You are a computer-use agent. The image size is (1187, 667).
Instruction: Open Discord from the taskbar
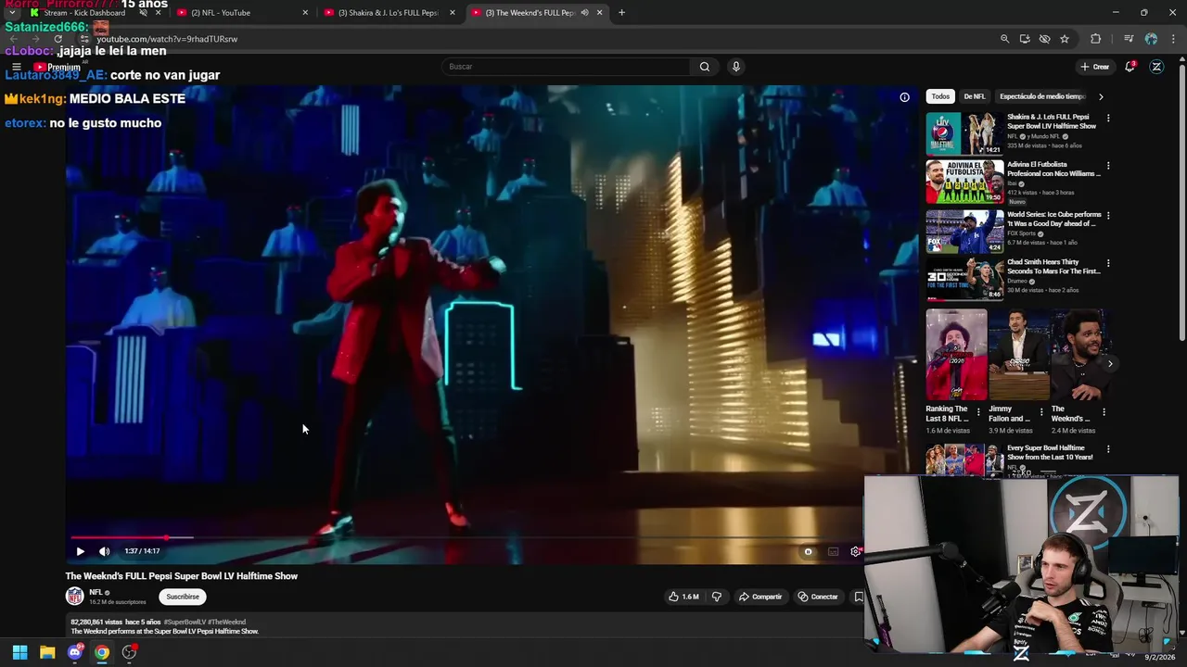click(x=75, y=652)
